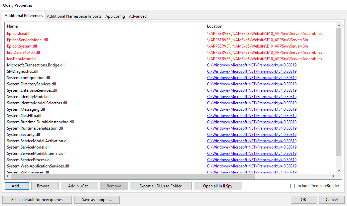The image size is (347, 206).
Task: Select the System.Messaging.dll row
Action: (26, 109)
